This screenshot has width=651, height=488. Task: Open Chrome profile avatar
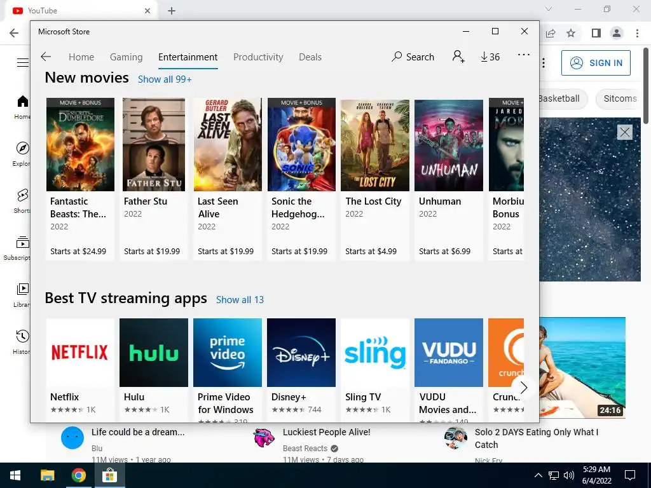[617, 33]
